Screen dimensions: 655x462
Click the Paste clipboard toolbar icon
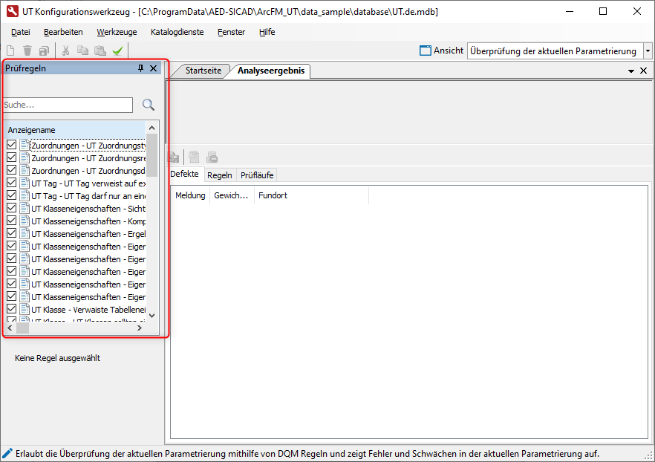coord(100,51)
